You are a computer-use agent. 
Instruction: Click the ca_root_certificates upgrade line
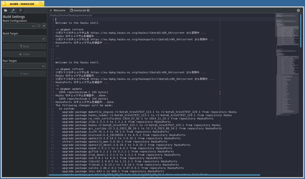click(x=138, y=119)
